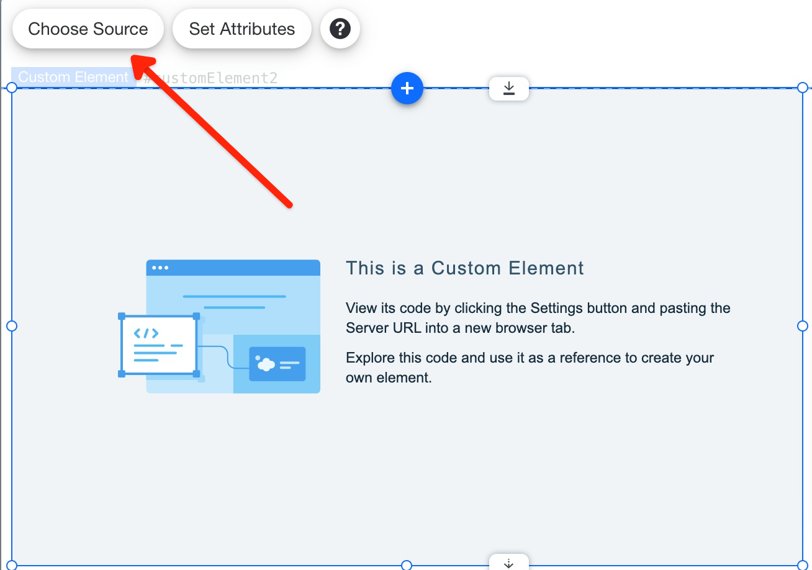Click the bottom dashed download arrow handle
812x570 pixels.
tap(508, 563)
